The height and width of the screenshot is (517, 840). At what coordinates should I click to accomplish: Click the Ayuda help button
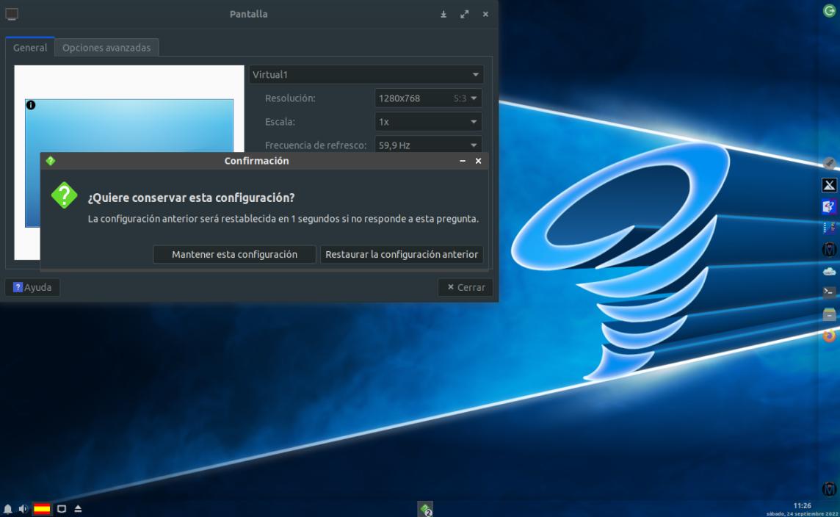coord(32,288)
